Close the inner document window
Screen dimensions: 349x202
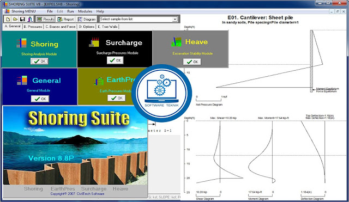point(344,11)
